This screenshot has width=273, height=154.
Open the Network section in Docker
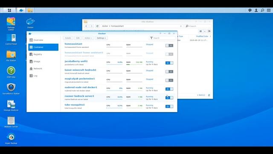[44, 68]
